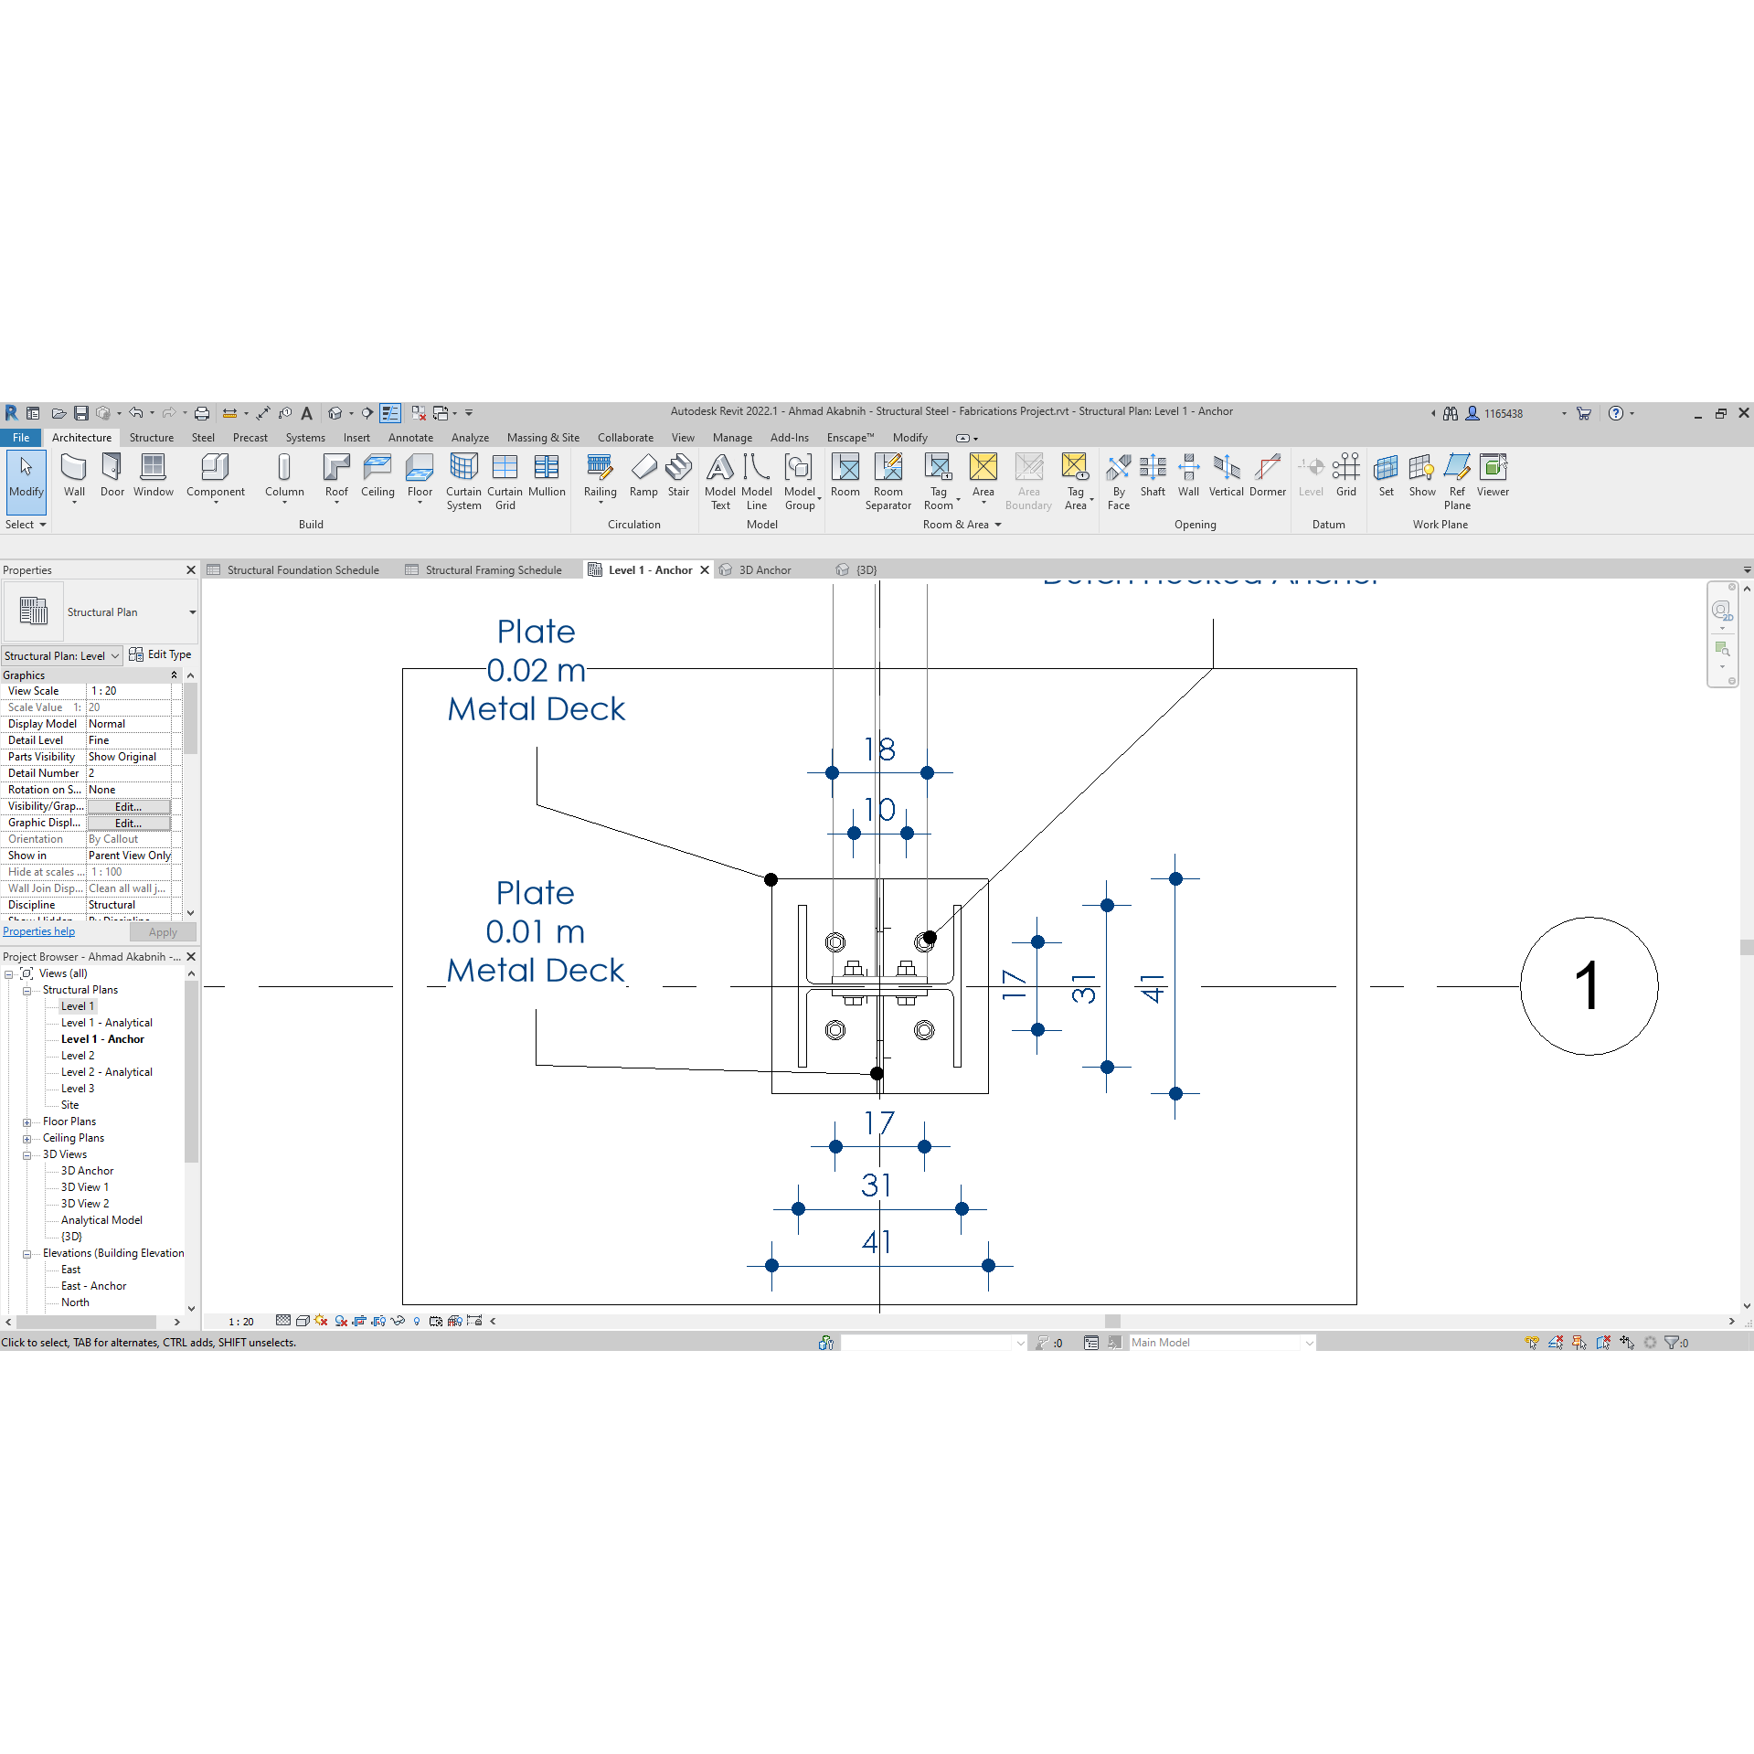Start the Shaft opening tool

click(1153, 476)
